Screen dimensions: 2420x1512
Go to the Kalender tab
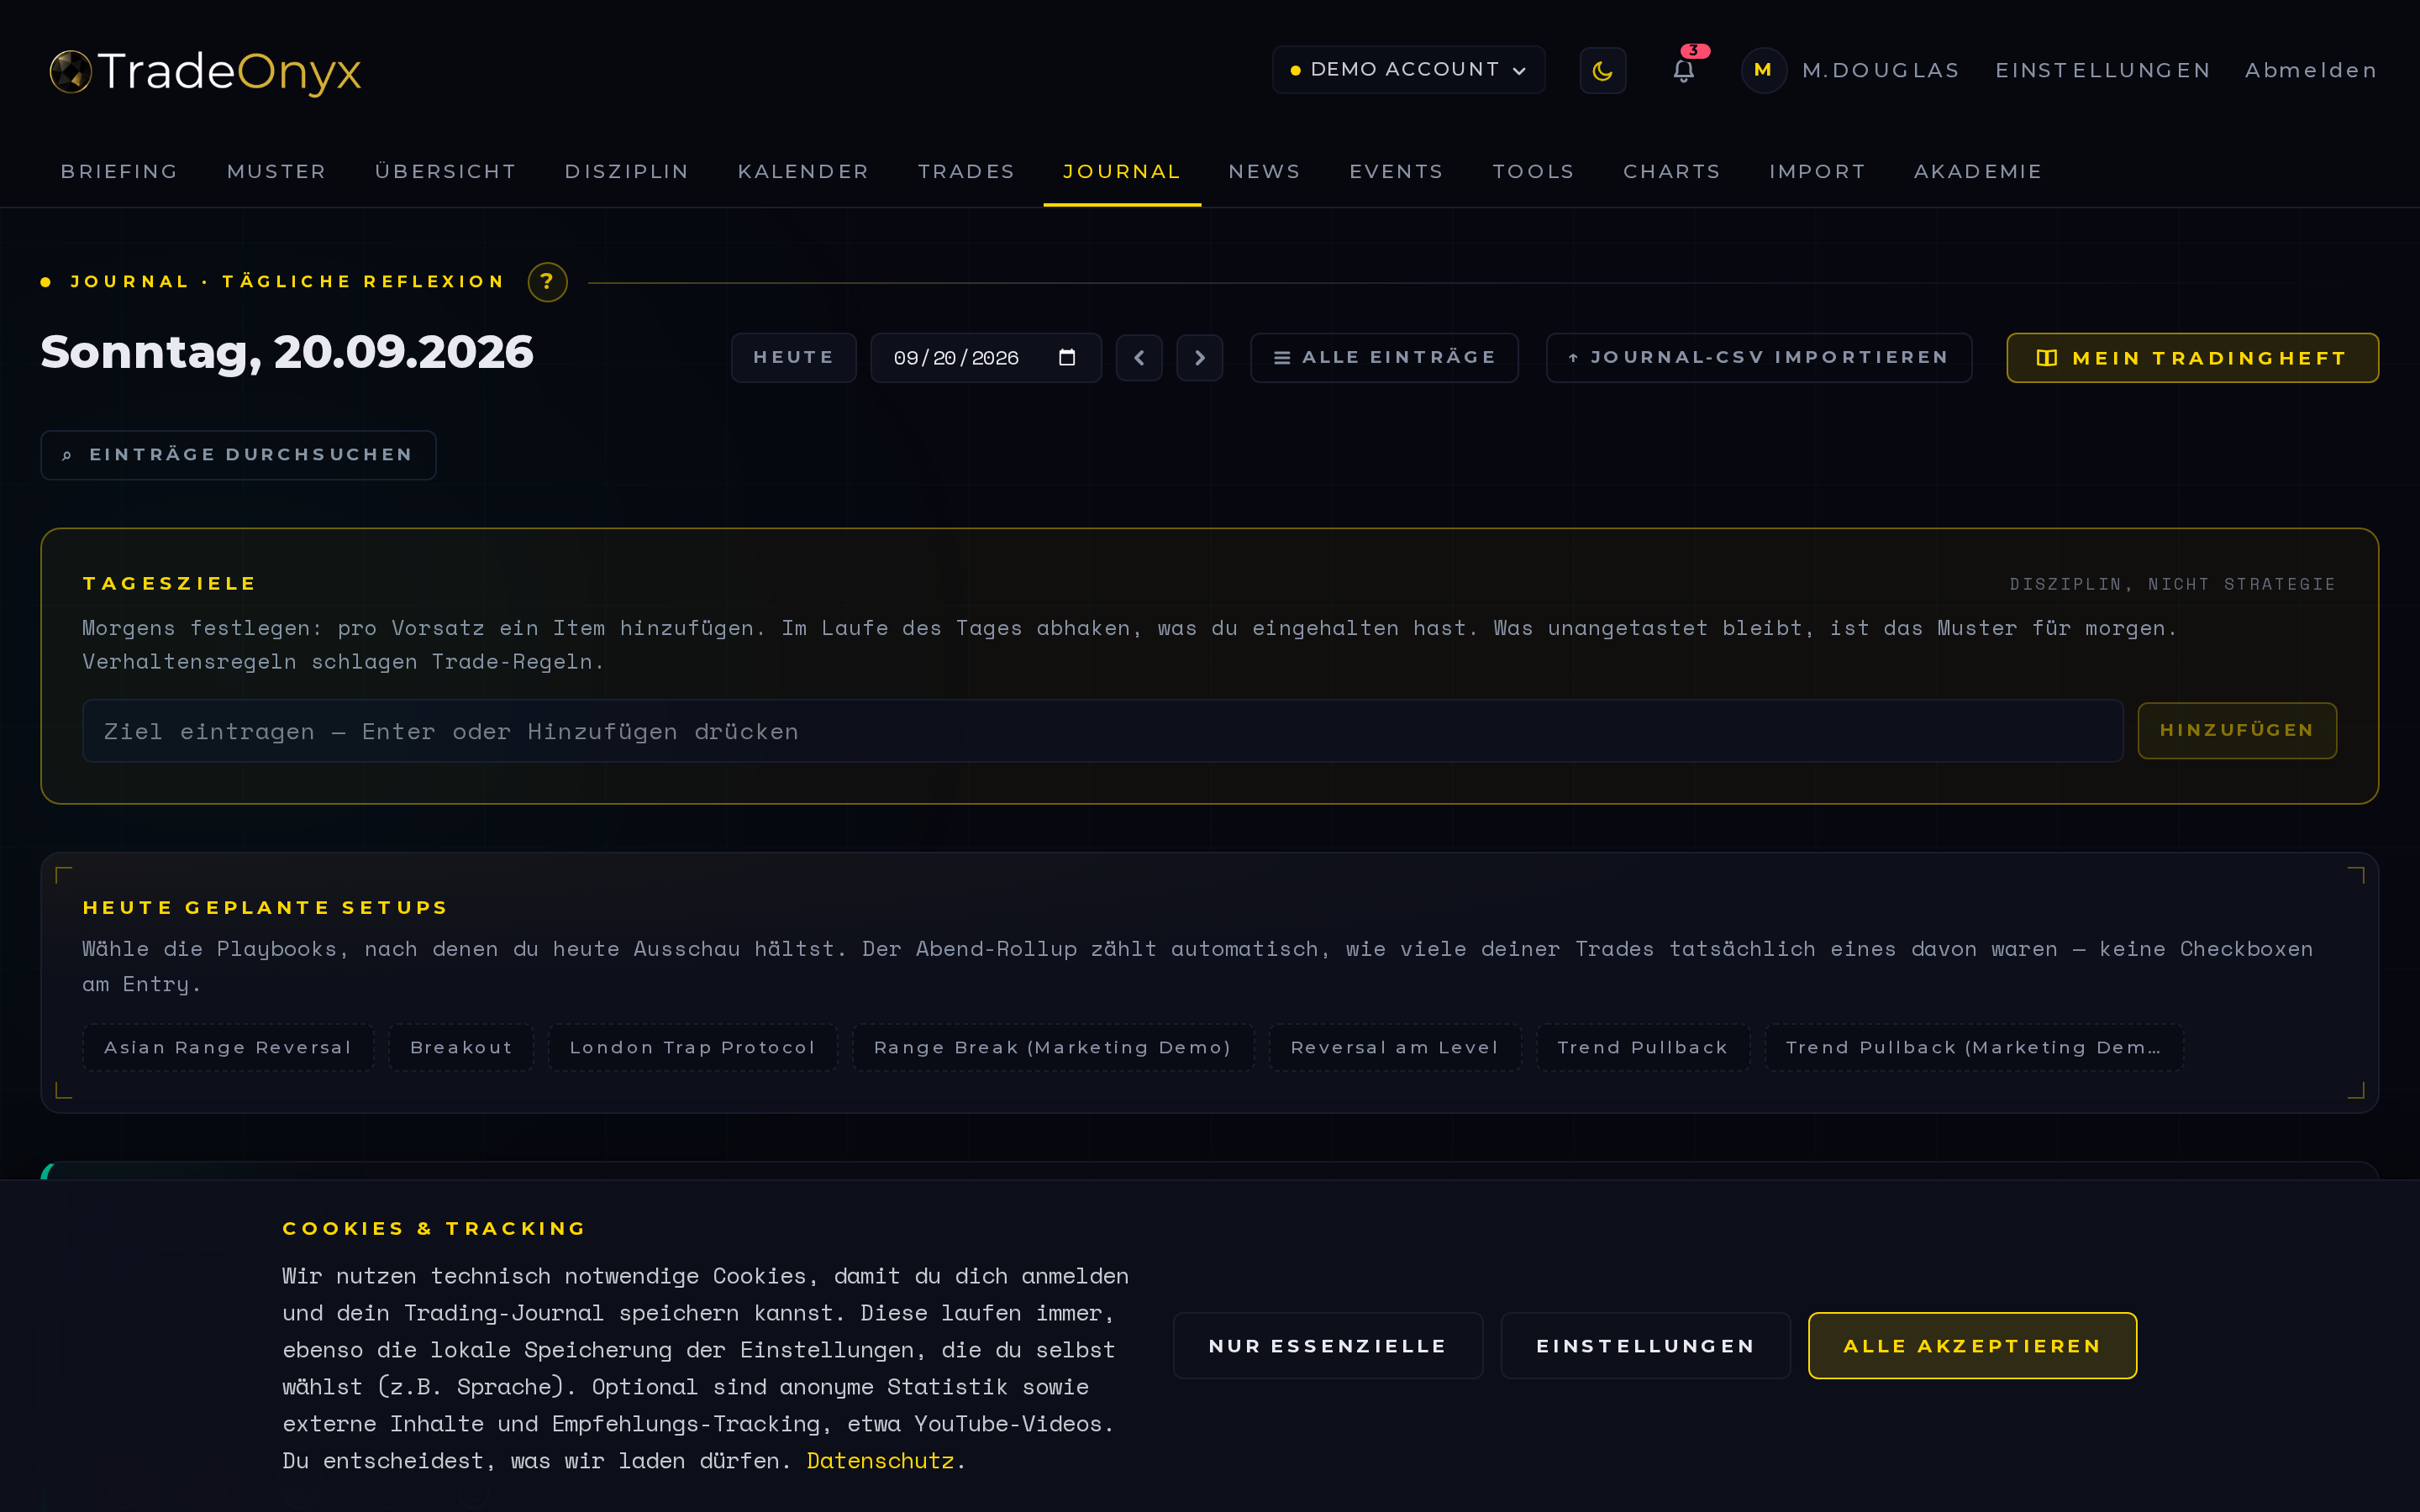pos(803,172)
